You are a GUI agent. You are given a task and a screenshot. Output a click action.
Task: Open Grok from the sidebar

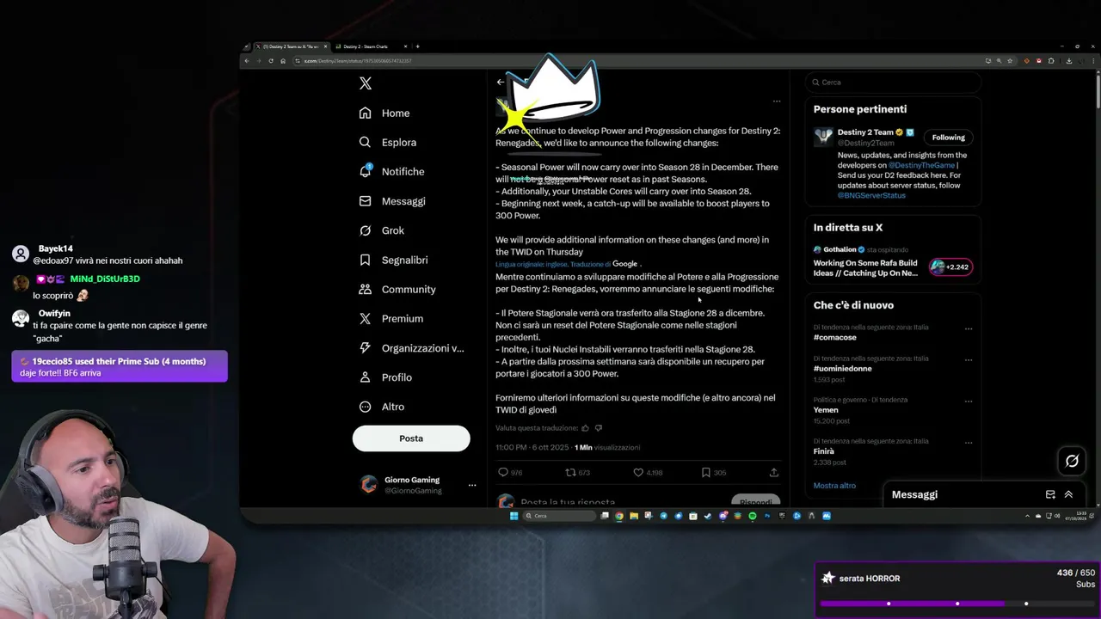click(x=382, y=230)
